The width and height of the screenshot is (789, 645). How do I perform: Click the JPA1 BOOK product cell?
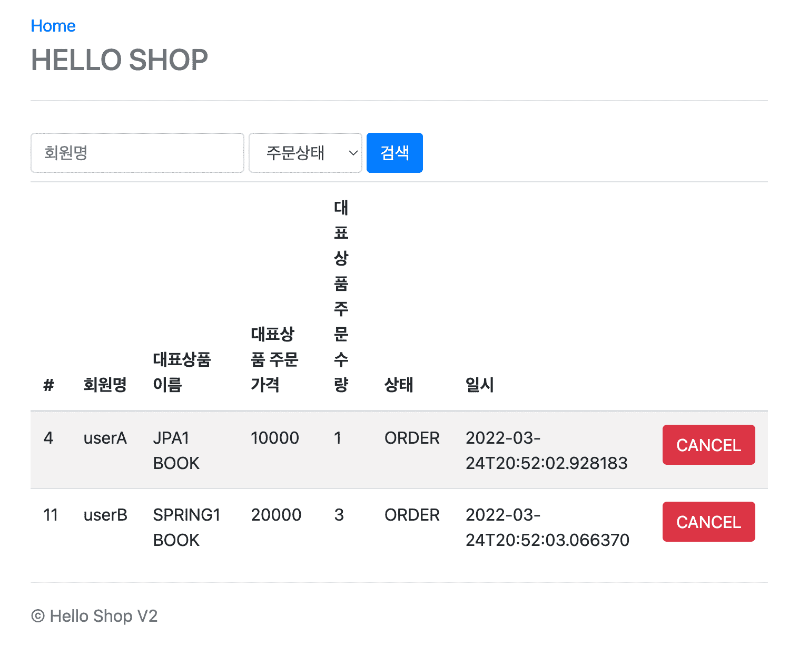click(x=176, y=451)
